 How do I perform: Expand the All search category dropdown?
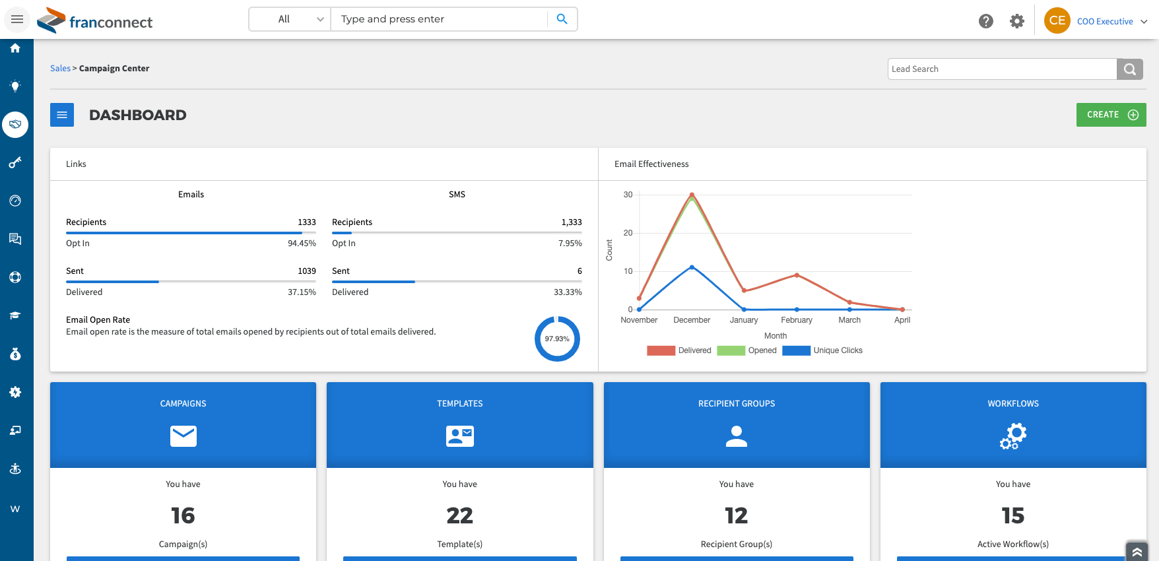click(x=290, y=19)
